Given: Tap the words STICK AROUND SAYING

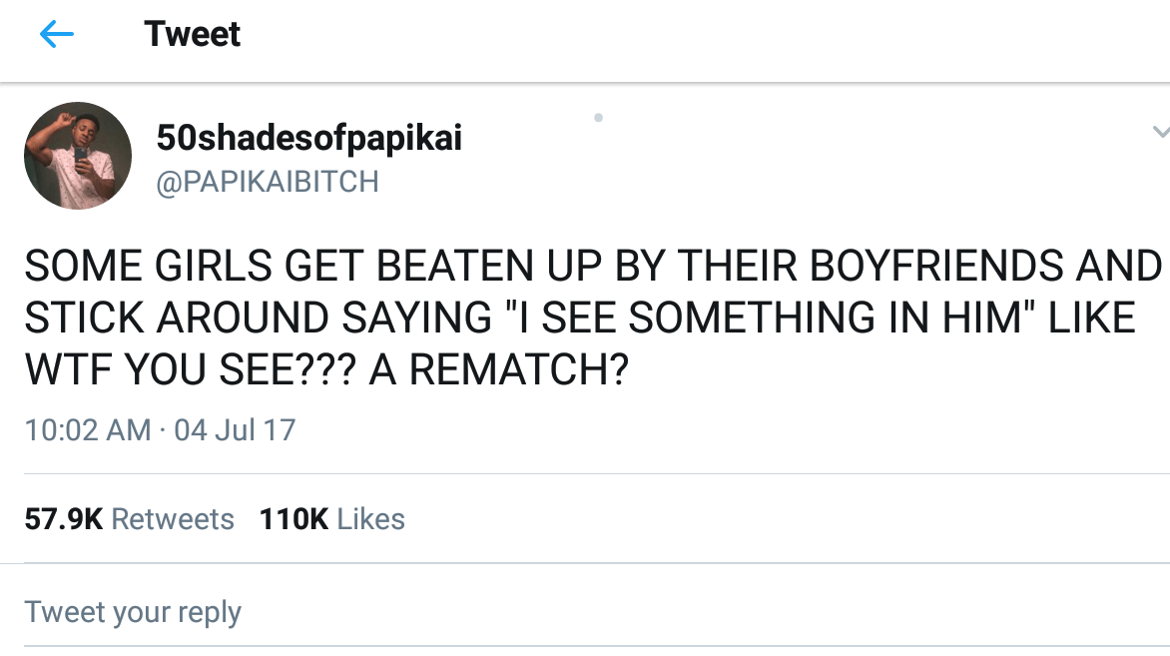Looking at the screenshot, I should tap(260, 319).
